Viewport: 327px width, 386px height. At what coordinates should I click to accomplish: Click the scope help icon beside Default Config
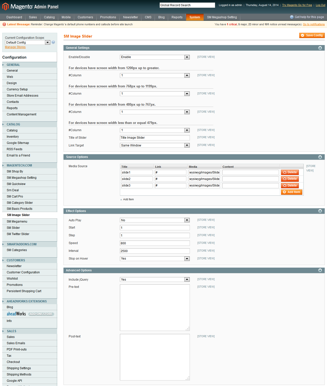point(53,42)
